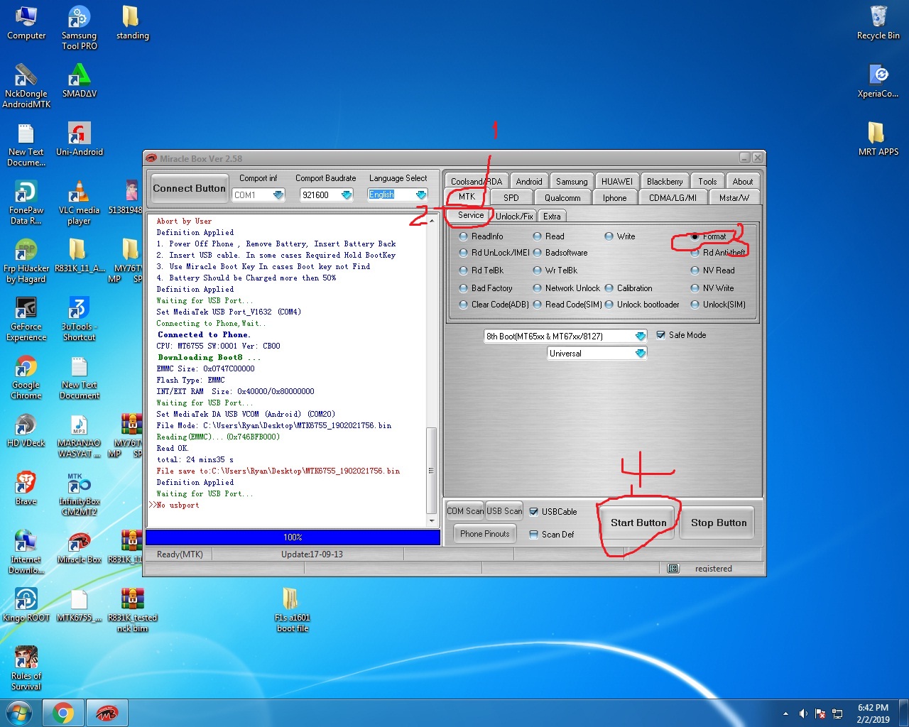Select Unlock bootloader option
The width and height of the screenshot is (909, 727).
point(642,305)
